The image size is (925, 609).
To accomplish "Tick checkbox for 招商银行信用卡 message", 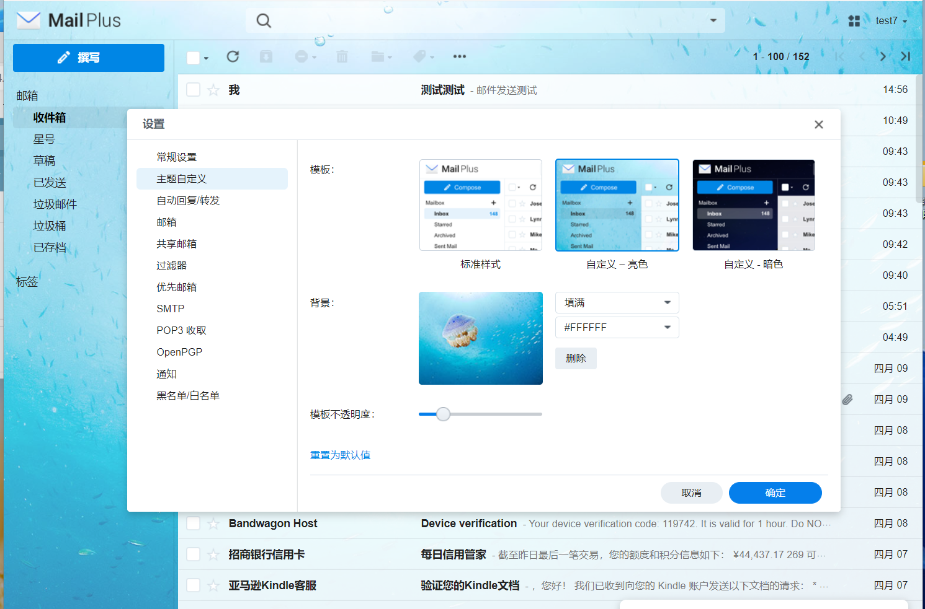I will point(194,554).
